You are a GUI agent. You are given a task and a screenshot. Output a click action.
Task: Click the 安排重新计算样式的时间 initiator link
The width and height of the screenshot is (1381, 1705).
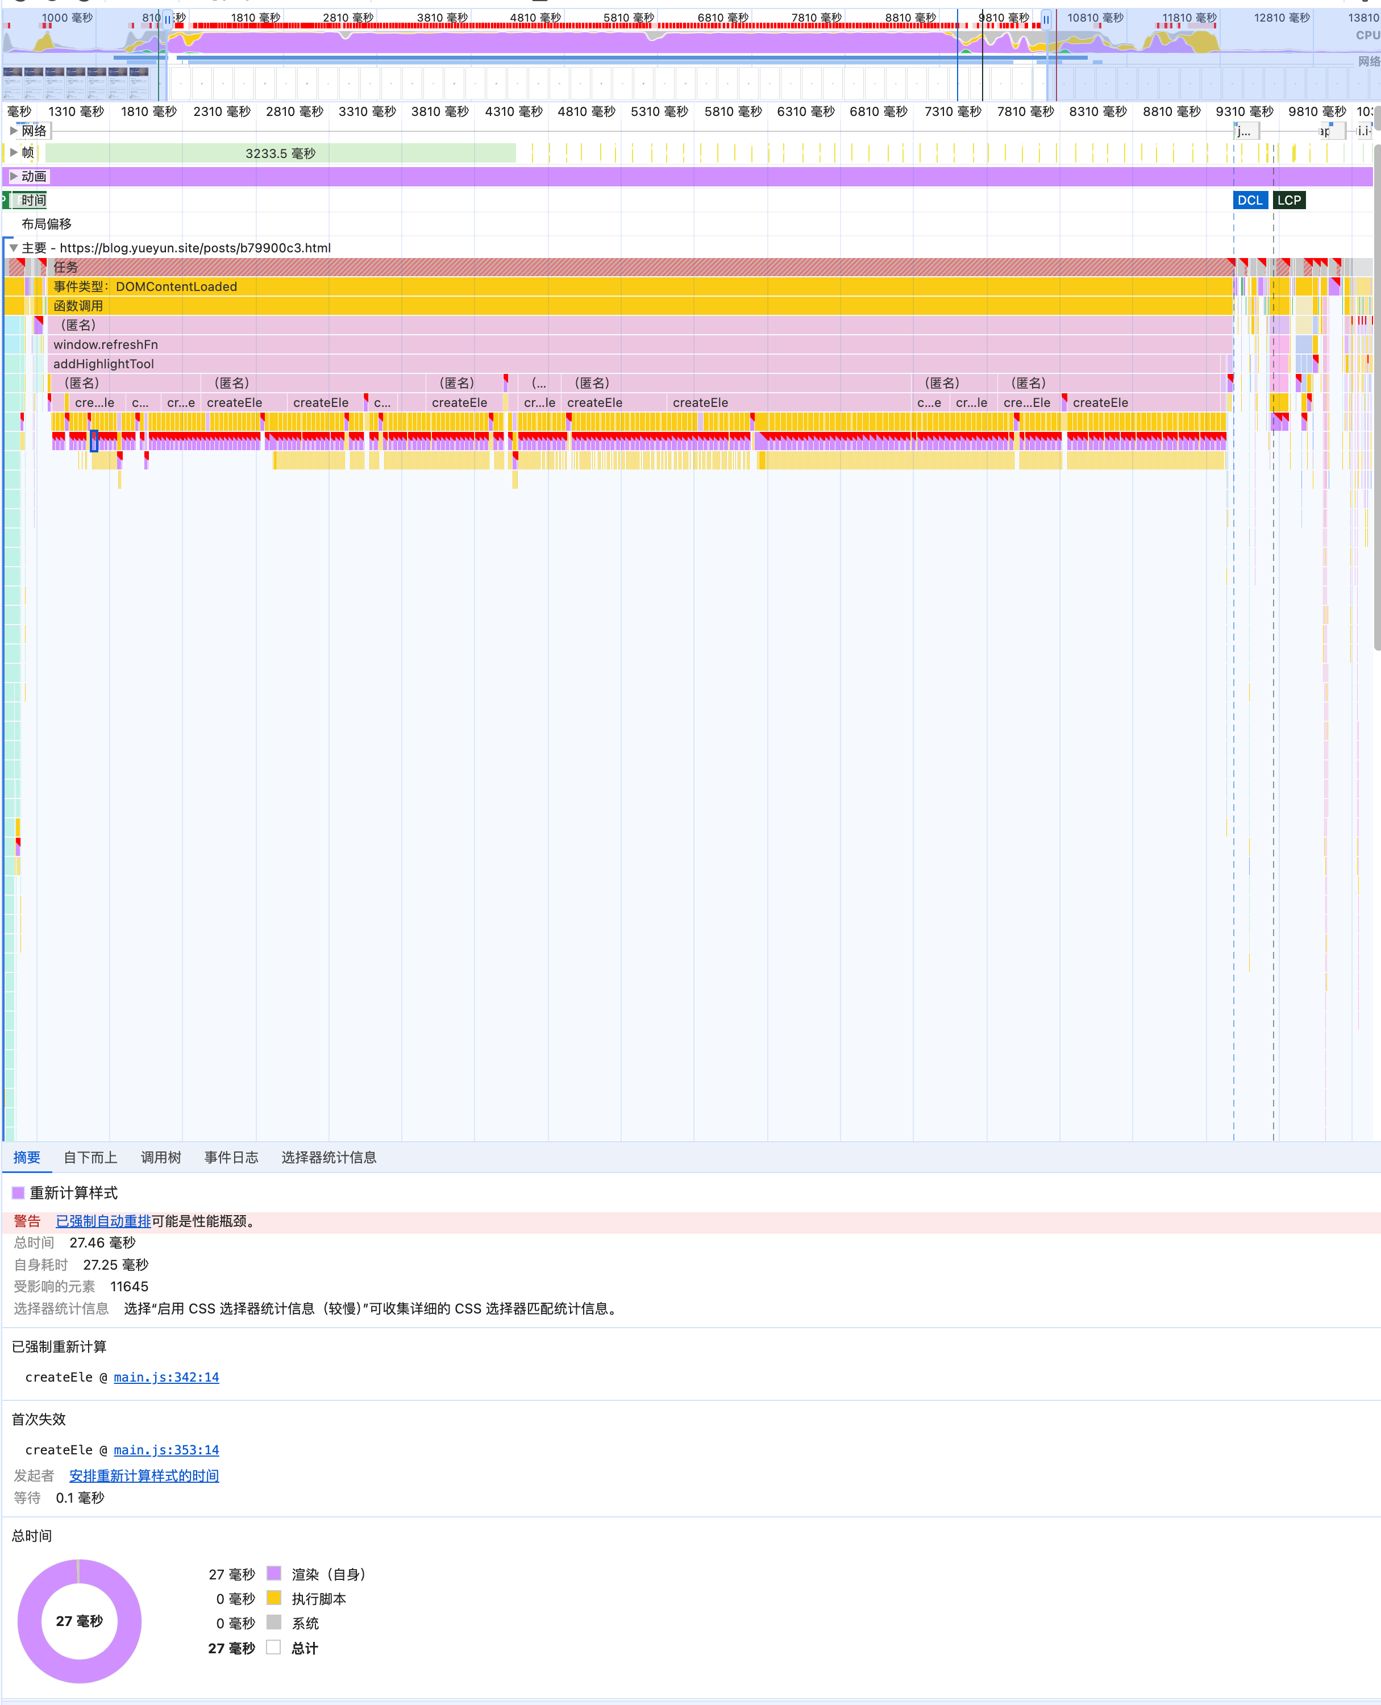click(144, 1476)
